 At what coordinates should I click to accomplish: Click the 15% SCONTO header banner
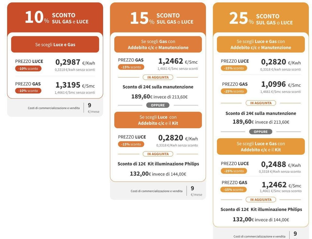point(158,18)
